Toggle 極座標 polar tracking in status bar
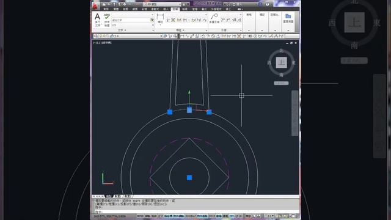This screenshot has height=220, width=391. pyautogui.click(x=169, y=216)
